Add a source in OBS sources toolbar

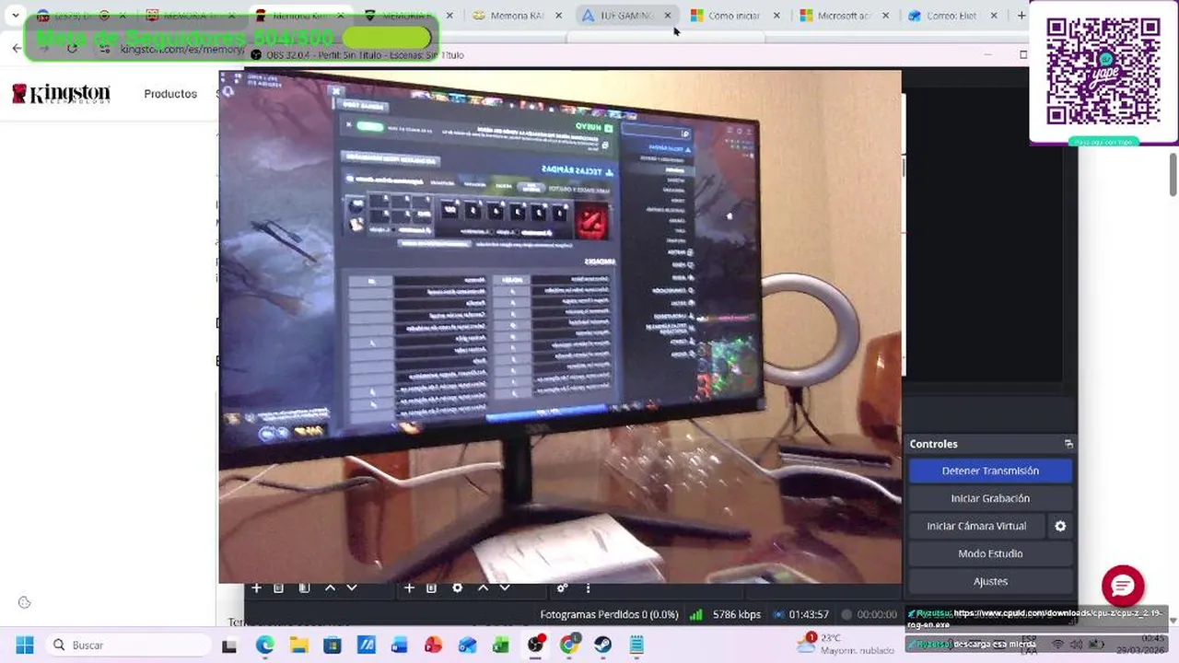[409, 587]
